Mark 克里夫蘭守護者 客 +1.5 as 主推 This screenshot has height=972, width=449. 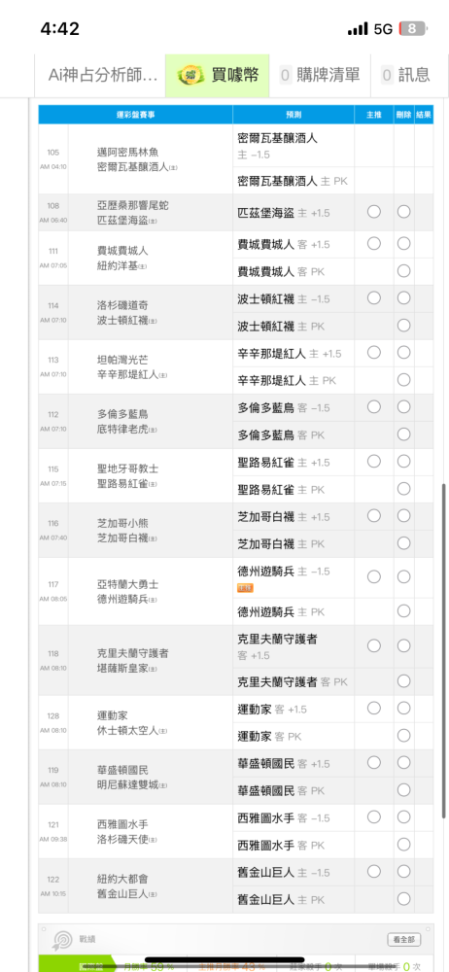point(374,646)
